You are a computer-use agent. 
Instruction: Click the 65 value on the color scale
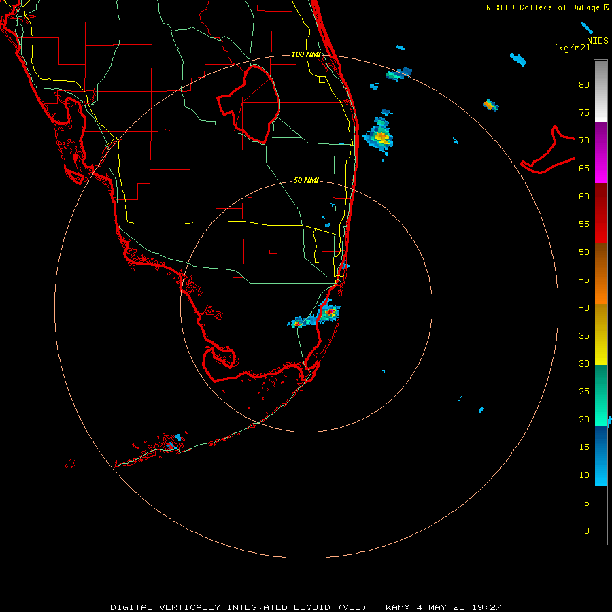[x=584, y=168]
